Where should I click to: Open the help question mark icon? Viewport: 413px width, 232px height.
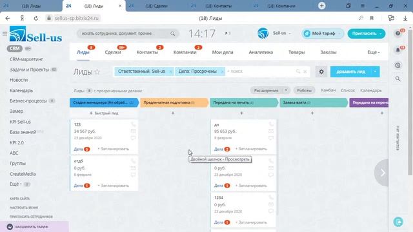(398, 34)
